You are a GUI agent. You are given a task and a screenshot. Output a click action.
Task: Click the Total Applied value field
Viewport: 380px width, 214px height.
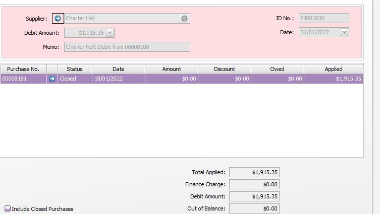pyautogui.click(x=254, y=172)
